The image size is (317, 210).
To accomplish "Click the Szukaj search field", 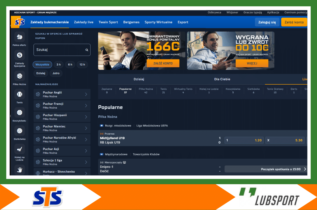I will point(59,50).
